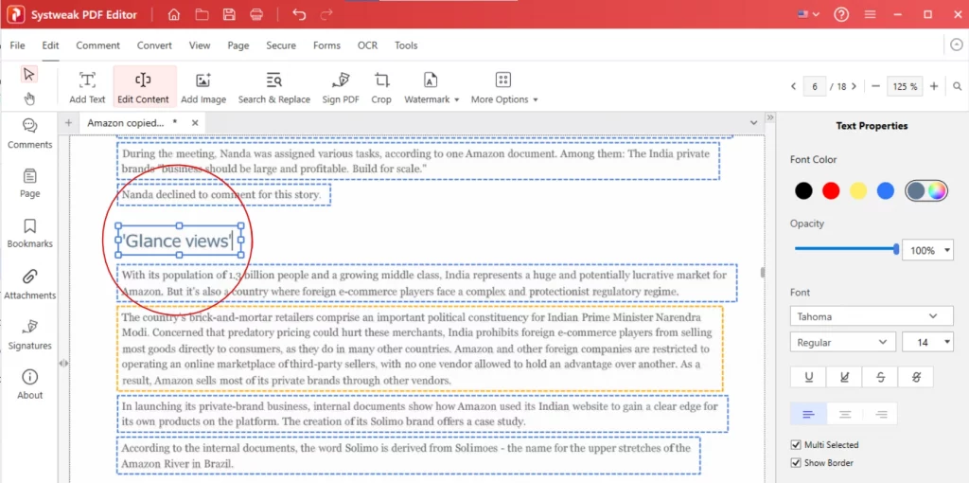Open the Comments sidebar panel
Image resolution: width=969 pixels, height=483 pixels.
[x=29, y=134]
